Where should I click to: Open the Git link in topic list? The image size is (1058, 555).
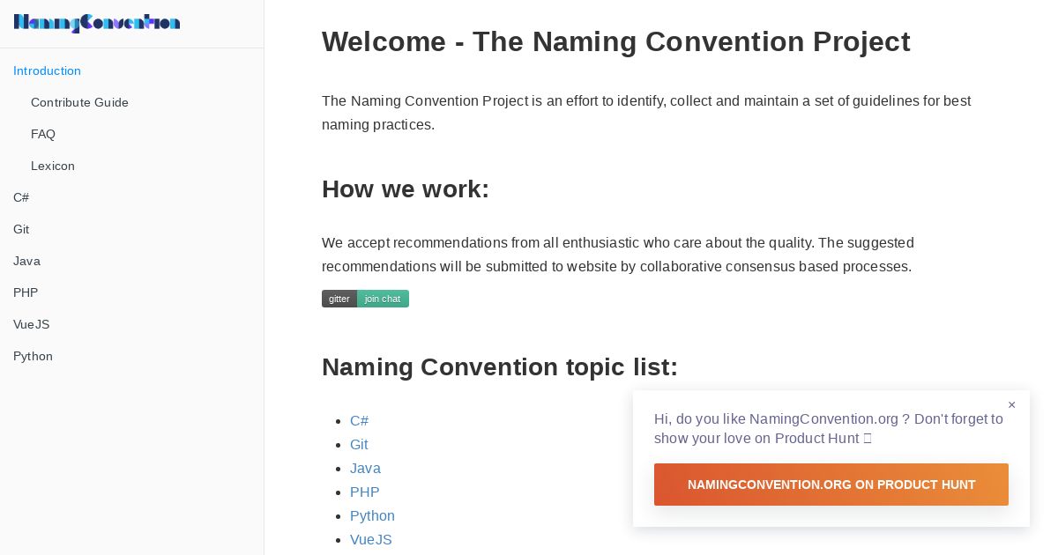tap(359, 445)
